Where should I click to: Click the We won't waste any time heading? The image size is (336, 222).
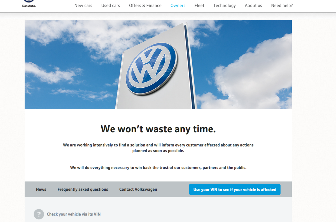[x=158, y=129]
